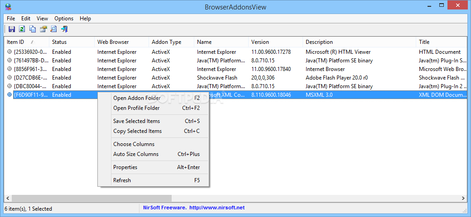Click Choose Columns in context menu
471x217 pixels.
click(153, 144)
